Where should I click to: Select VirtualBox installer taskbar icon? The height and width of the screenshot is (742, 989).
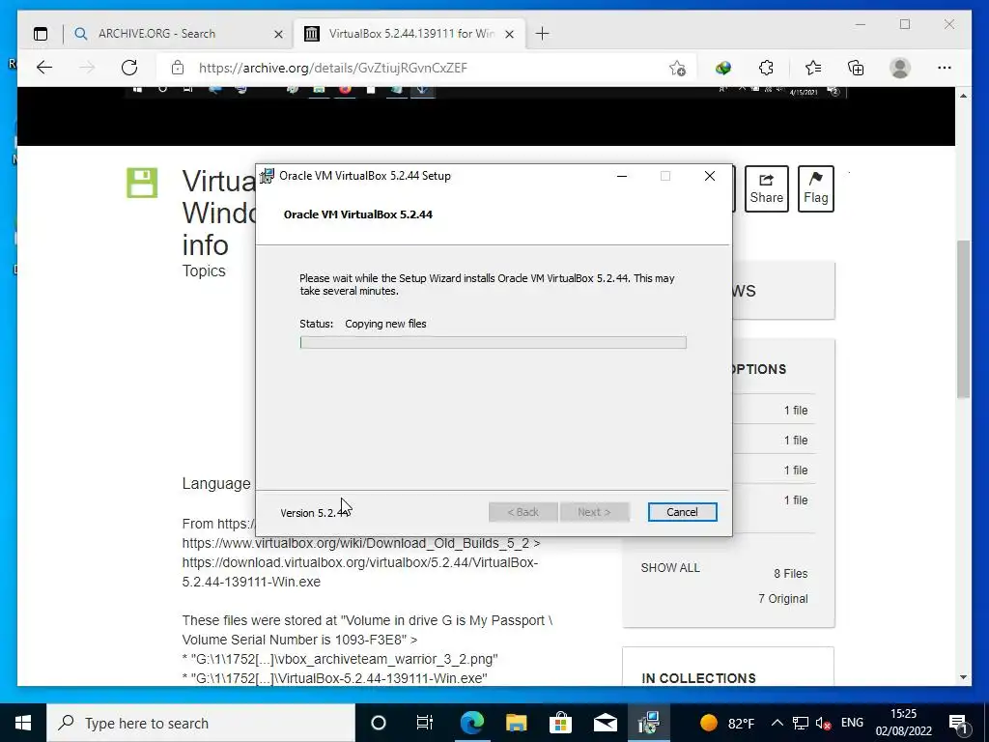(x=648, y=723)
